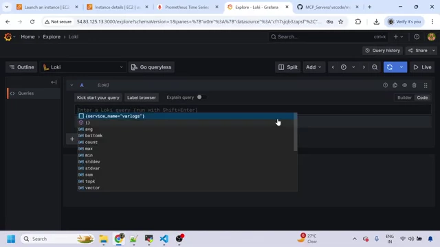Open the browser tab search chevron
The image size is (440, 247).
click(x=7, y=7)
